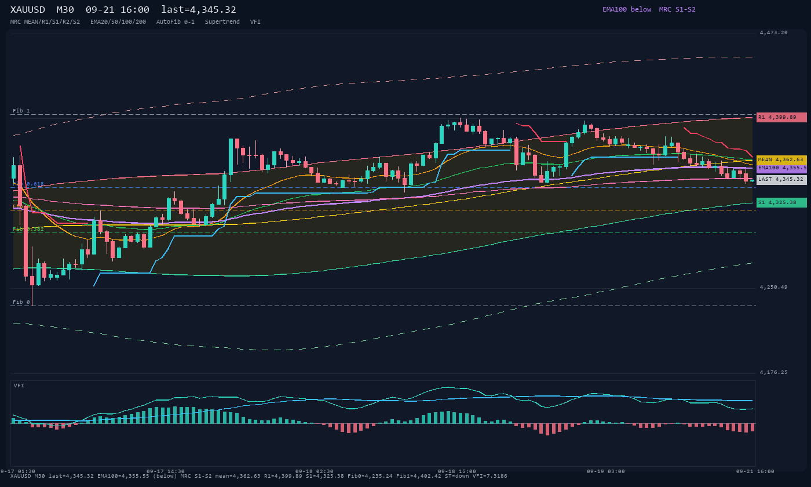Select the Supertrend legend entry
Image resolution: width=811 pixels, height=487 pixels.
222,21
